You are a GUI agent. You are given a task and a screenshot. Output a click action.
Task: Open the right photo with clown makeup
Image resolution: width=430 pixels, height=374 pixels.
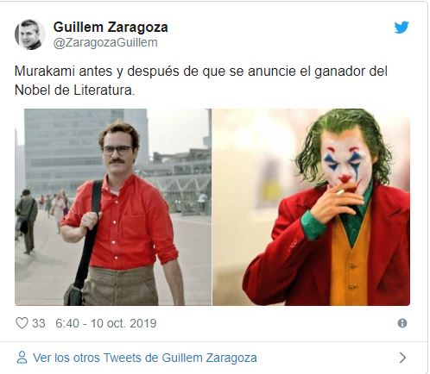tap(311, 207)
